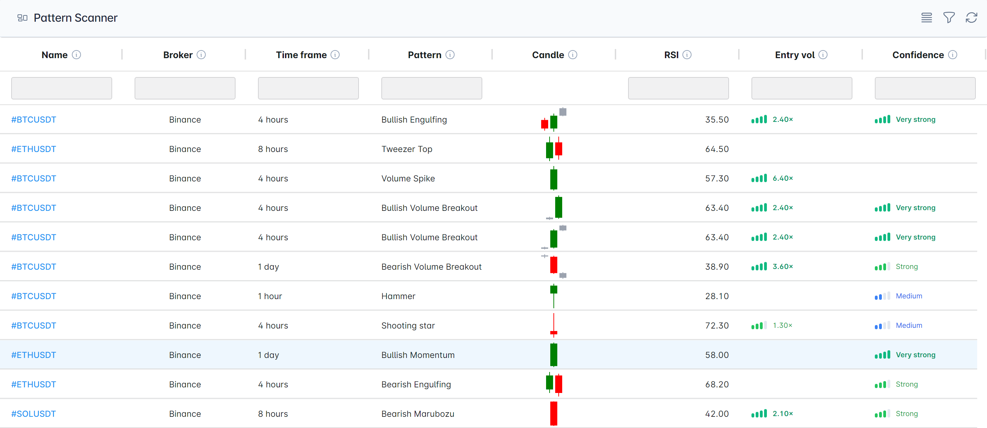This screenshot has width=987, height=428.
Task: Click the RSI column info icon
Action: pos(687,55)
